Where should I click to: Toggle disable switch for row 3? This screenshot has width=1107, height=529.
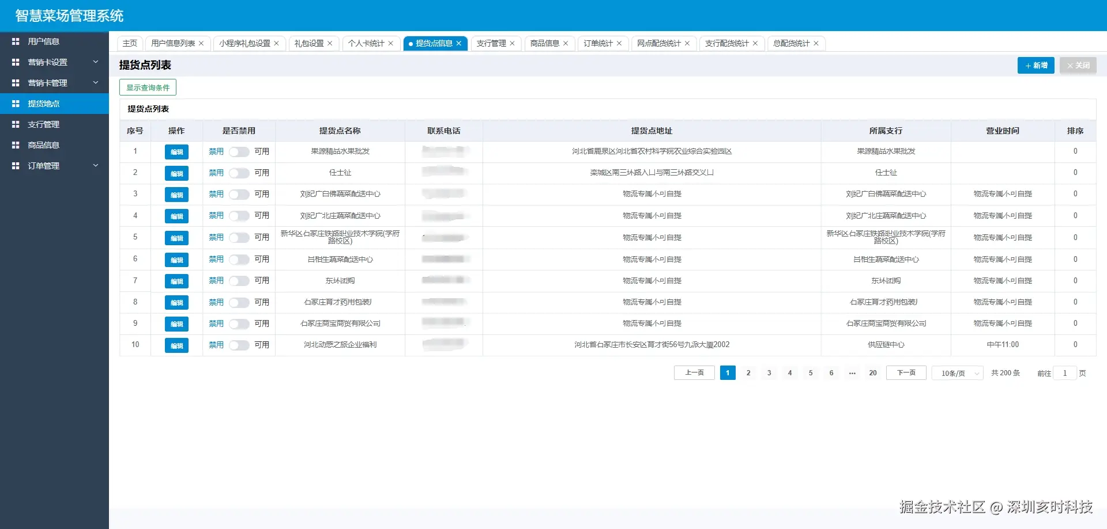[239, 195]
